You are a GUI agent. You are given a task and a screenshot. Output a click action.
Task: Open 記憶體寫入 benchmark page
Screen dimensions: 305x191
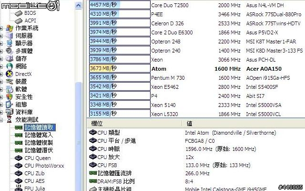pos(39,135)
